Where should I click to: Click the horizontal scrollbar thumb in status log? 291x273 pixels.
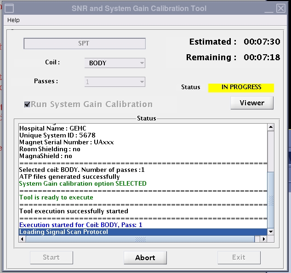141,239
